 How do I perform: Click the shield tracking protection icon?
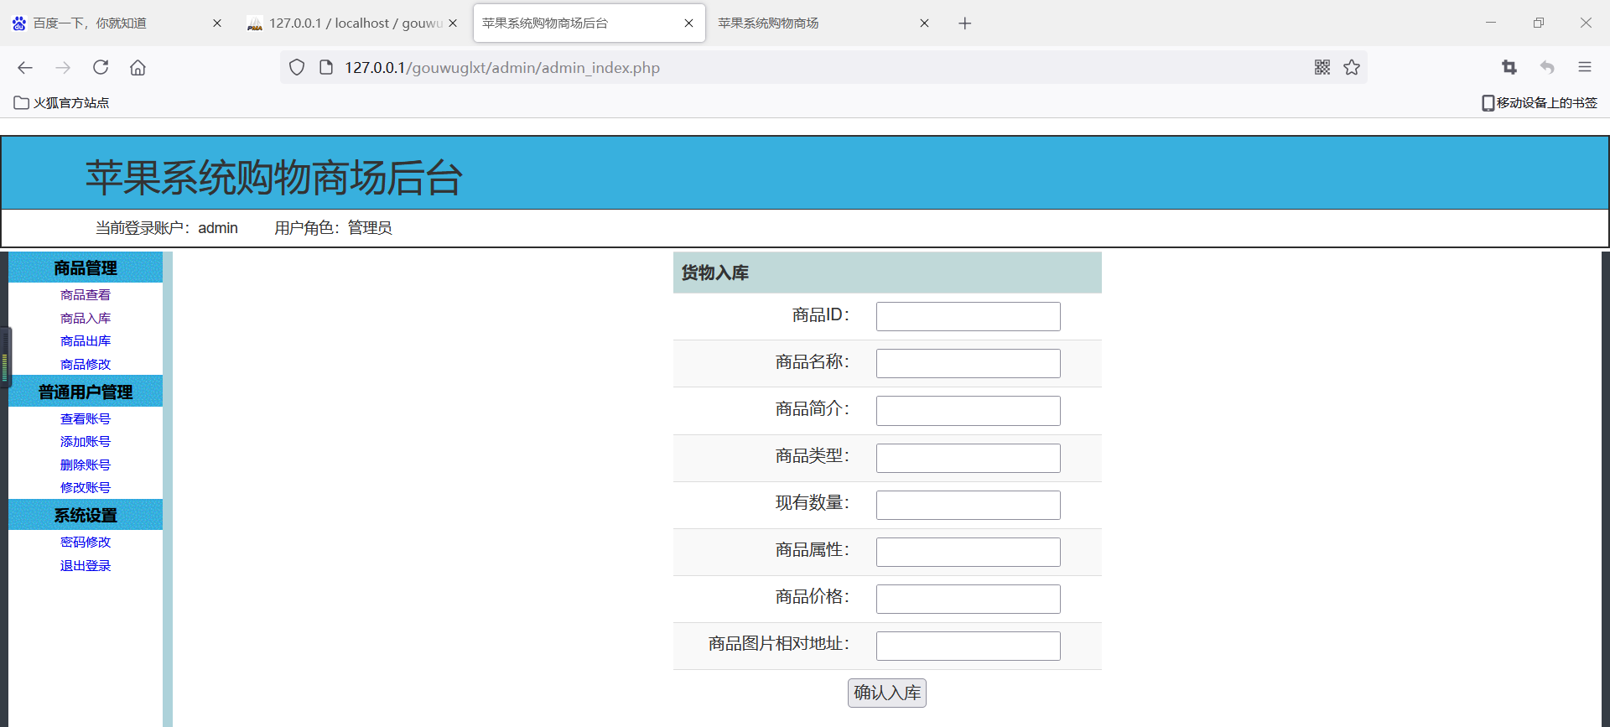(x=297, y=68)
